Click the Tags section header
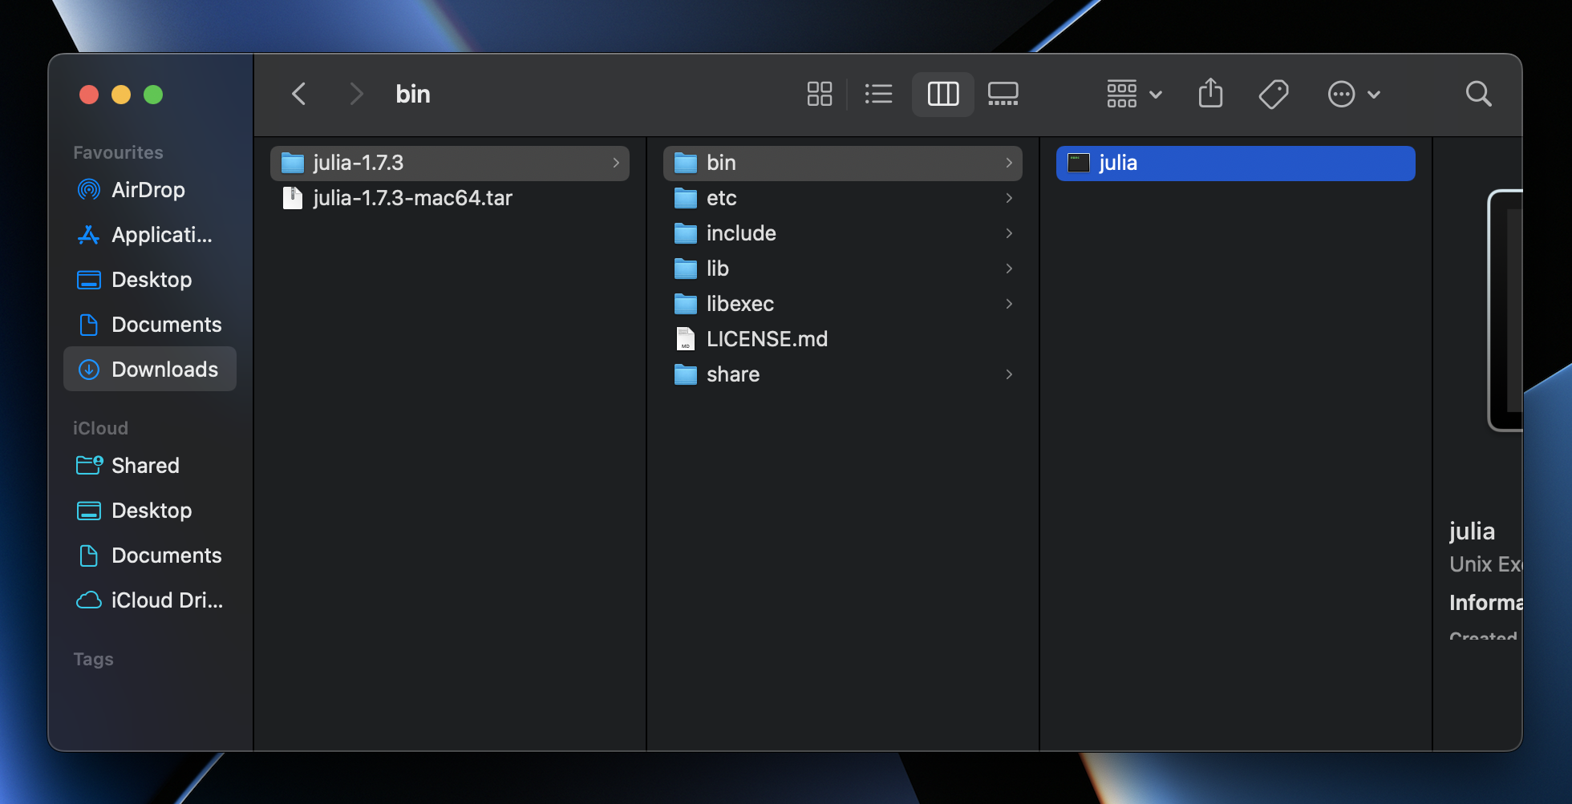This screenshot has width=1572, height=804. point(93,659)
